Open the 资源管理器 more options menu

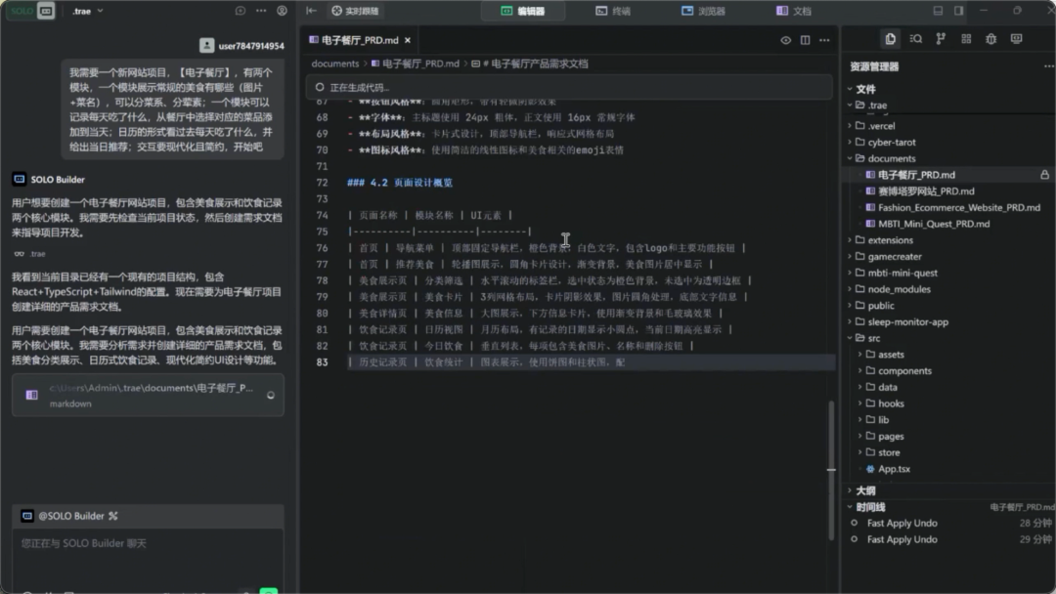tap(1048, 66)
